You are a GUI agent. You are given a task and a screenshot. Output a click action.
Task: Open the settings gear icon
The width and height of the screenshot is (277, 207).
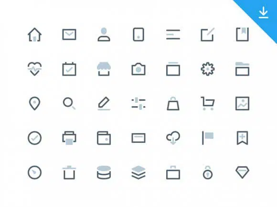pyautogui.click(x=208, y=69)
